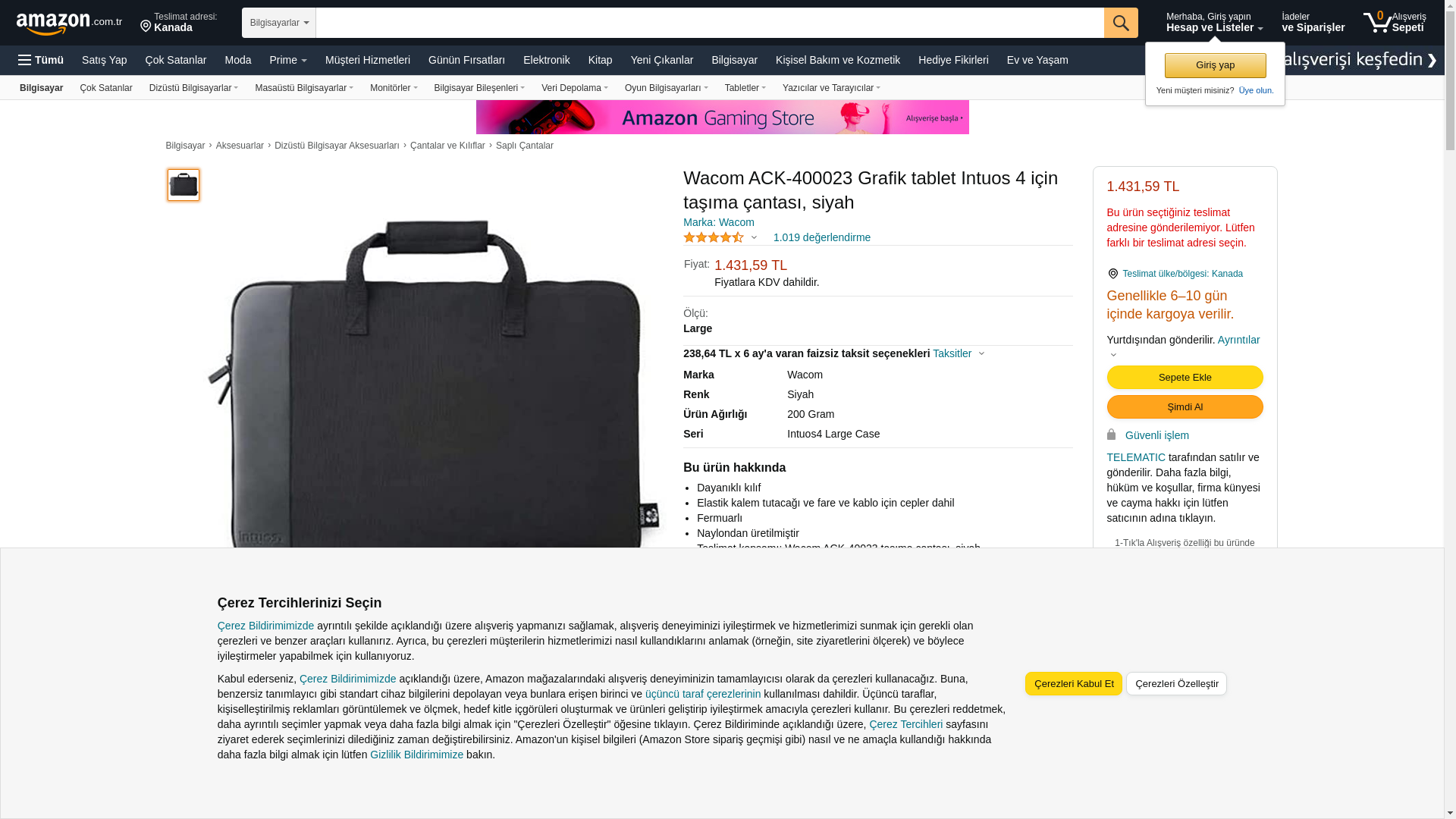Click the star rating icons
Viewport: 1456px width, 819px height.
tap(714, 237)
